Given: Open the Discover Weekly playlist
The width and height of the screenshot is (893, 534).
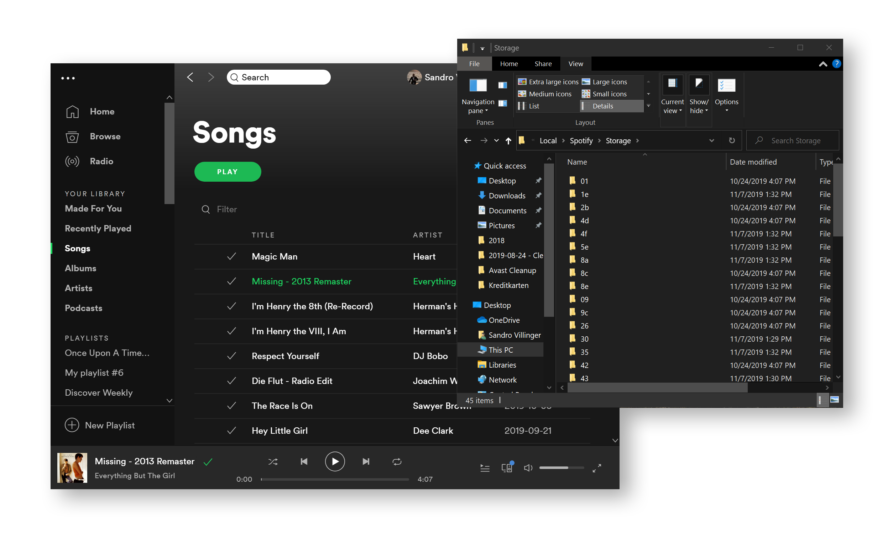Looking at the screenshot, I should 99,393.
